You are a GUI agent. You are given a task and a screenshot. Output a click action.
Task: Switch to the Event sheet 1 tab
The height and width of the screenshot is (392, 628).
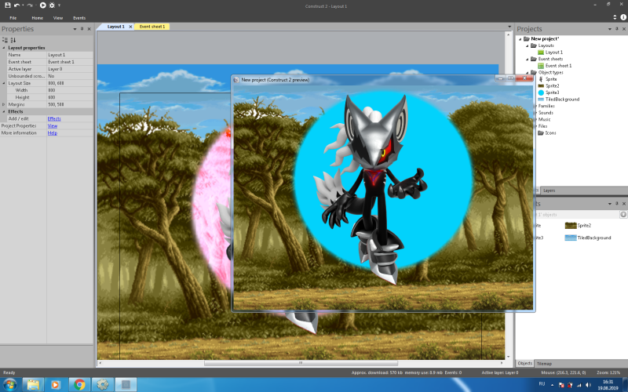tap(152, 27)
